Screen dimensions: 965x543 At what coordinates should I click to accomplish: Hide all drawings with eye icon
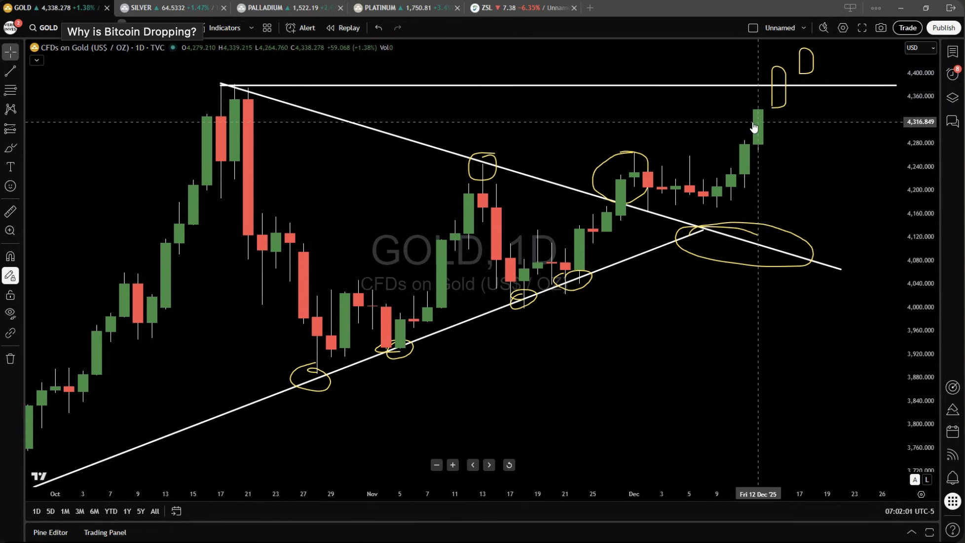click(10, 313)
